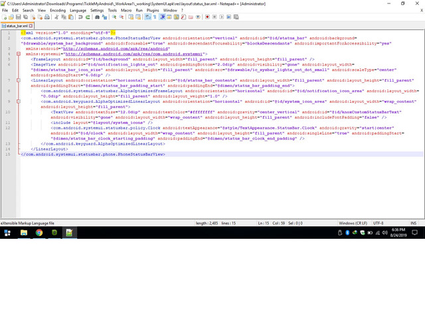The image size is (425, 321).
Task: Toggle Show All Characters pilcrow icon
Action: 155,17
